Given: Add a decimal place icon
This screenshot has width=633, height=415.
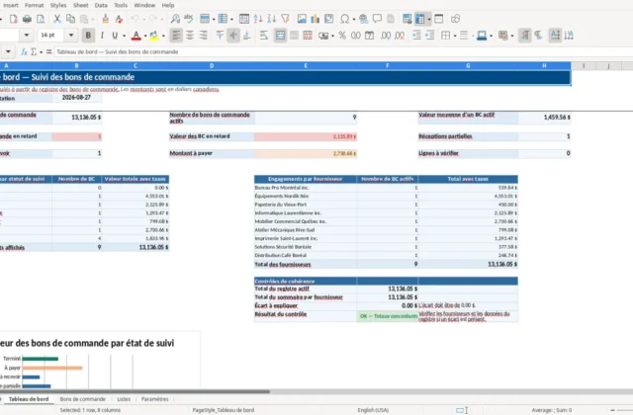Looking at the screenshot, I should point(386,36).
